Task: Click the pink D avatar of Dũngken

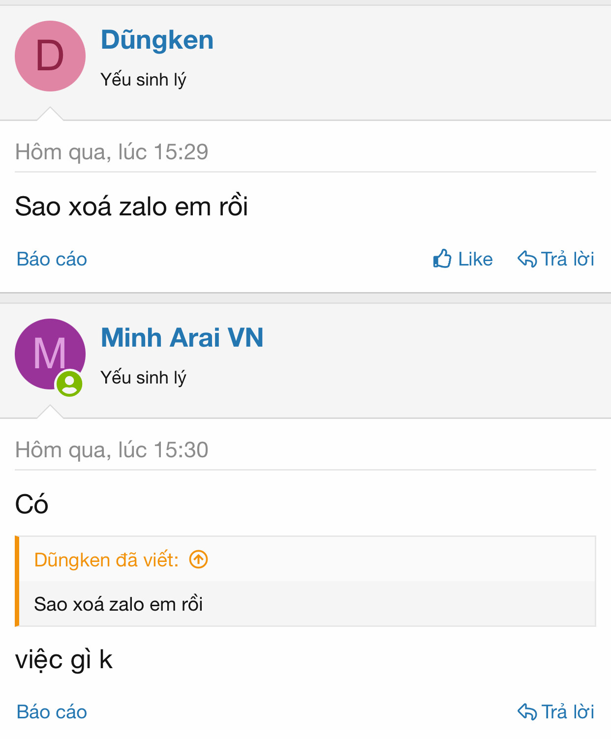Action: [50, 56]
